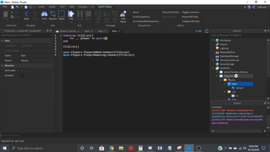The image size is (270, 152).
Task: Close the active Main script tab
Action: 119,31
